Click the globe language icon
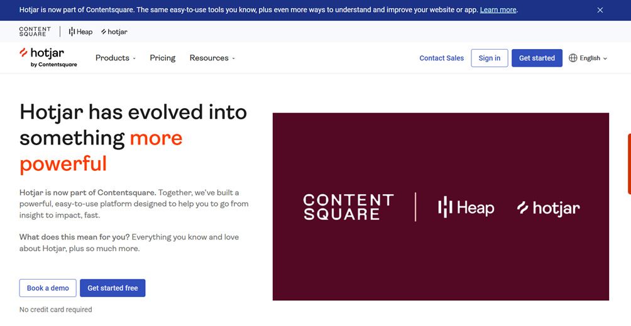This screenshot has height=326, width=631. [573, 58]
